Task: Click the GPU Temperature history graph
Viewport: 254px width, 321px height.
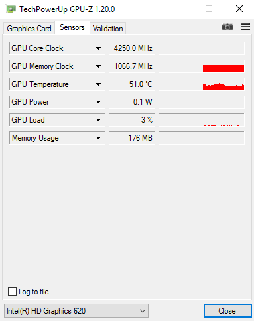Action: (202, 84)
